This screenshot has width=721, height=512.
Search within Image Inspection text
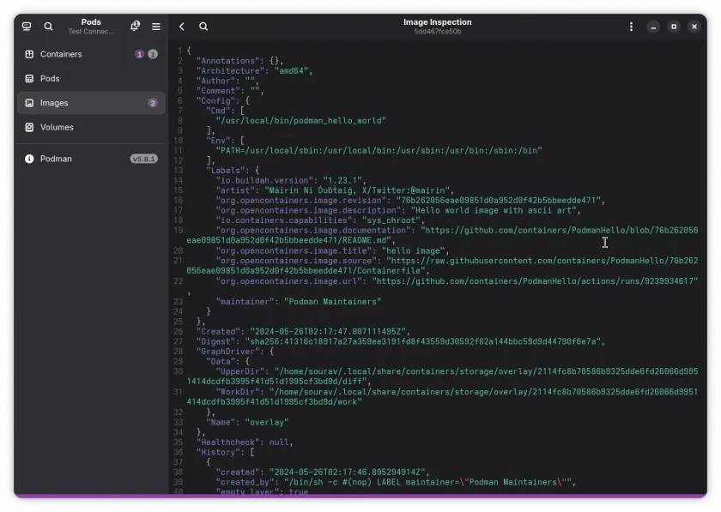click(x=203, y=27)
